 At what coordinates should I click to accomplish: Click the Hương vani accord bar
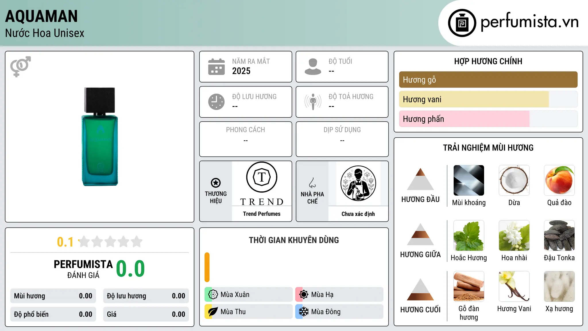pos(488,99)
